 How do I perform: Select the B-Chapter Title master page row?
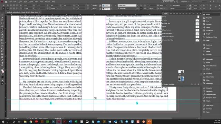181,23
